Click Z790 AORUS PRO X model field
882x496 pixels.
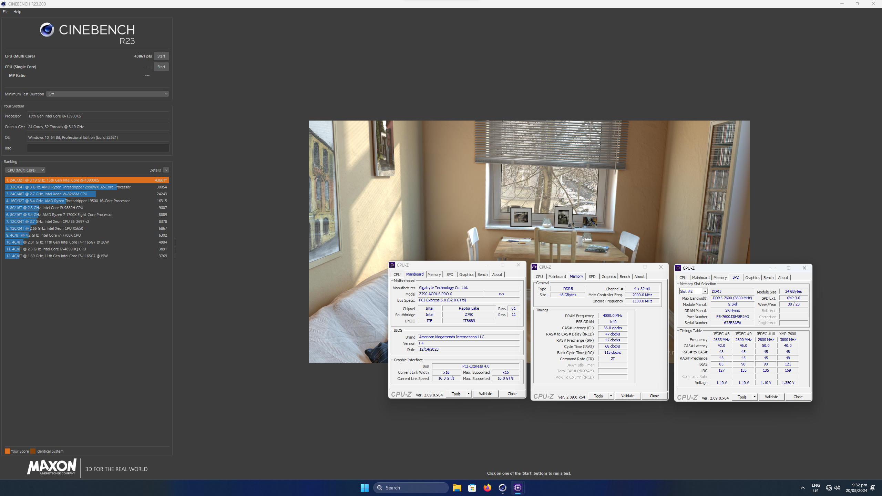(450, 294)
